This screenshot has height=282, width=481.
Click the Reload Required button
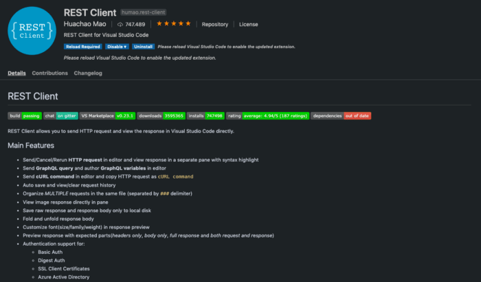coord(83,47)
